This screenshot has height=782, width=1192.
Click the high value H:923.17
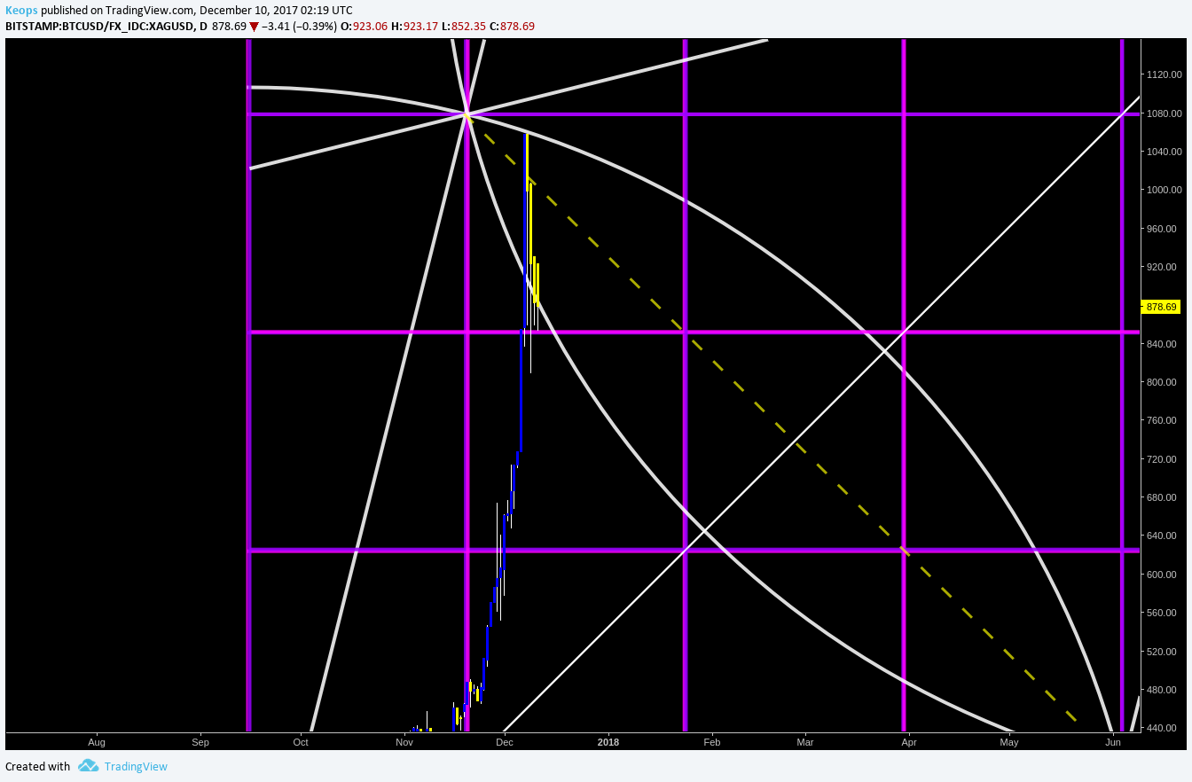[x=414, y=26]
